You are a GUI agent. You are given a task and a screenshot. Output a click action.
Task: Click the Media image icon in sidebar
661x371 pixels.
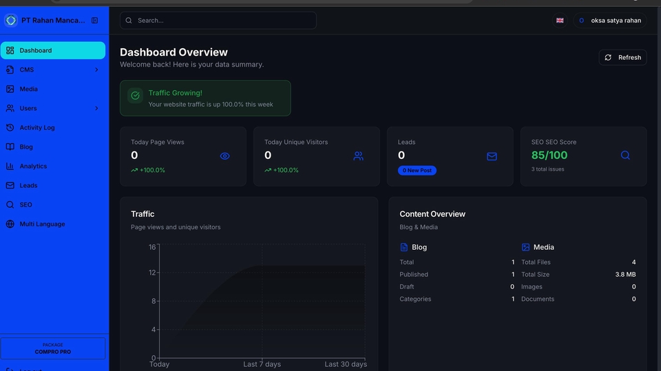[x=10, y=89]
